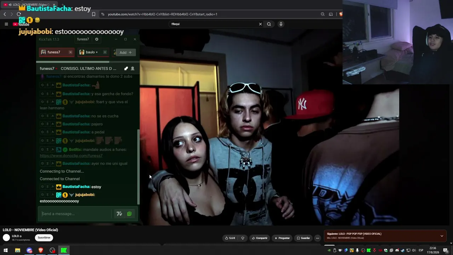Open File Explorer from taskbar

click(x=17, y=250)
